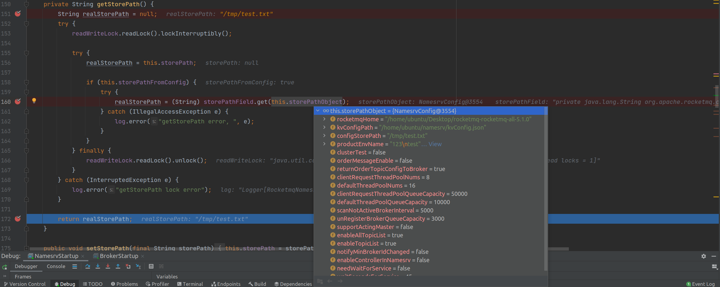Toggle the breakpoint on line 151
Screen dimensions: 720x287
(x=17, y=14)
